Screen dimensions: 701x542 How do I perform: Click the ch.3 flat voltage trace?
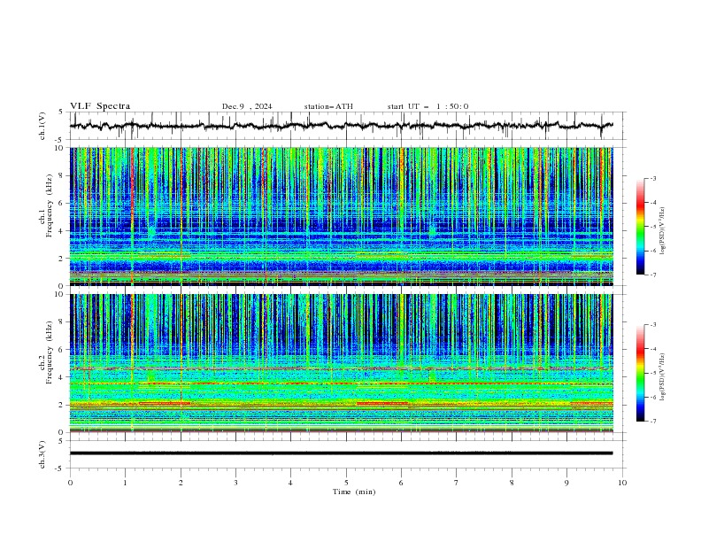(x=341, y=453)
